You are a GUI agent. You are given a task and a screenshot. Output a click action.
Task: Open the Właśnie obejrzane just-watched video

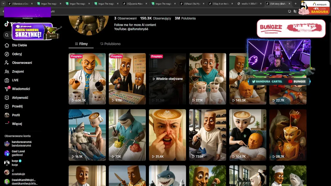click(167, 79)
